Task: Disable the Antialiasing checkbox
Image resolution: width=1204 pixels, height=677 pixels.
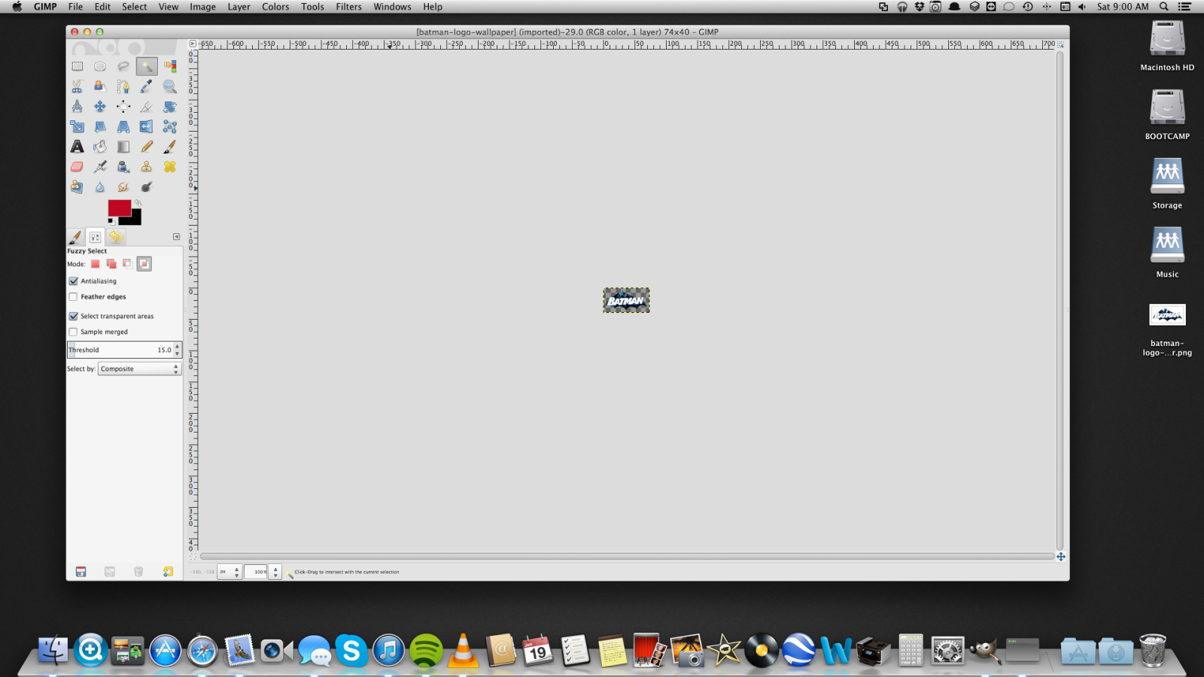Action: tap(74, 281)
